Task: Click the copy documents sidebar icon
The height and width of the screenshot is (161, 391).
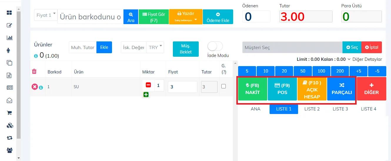Action: (x=9, y=63)
